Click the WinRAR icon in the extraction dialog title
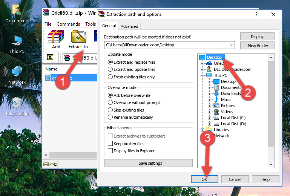Viewport: 290px width, 196px height. (101, 14)
